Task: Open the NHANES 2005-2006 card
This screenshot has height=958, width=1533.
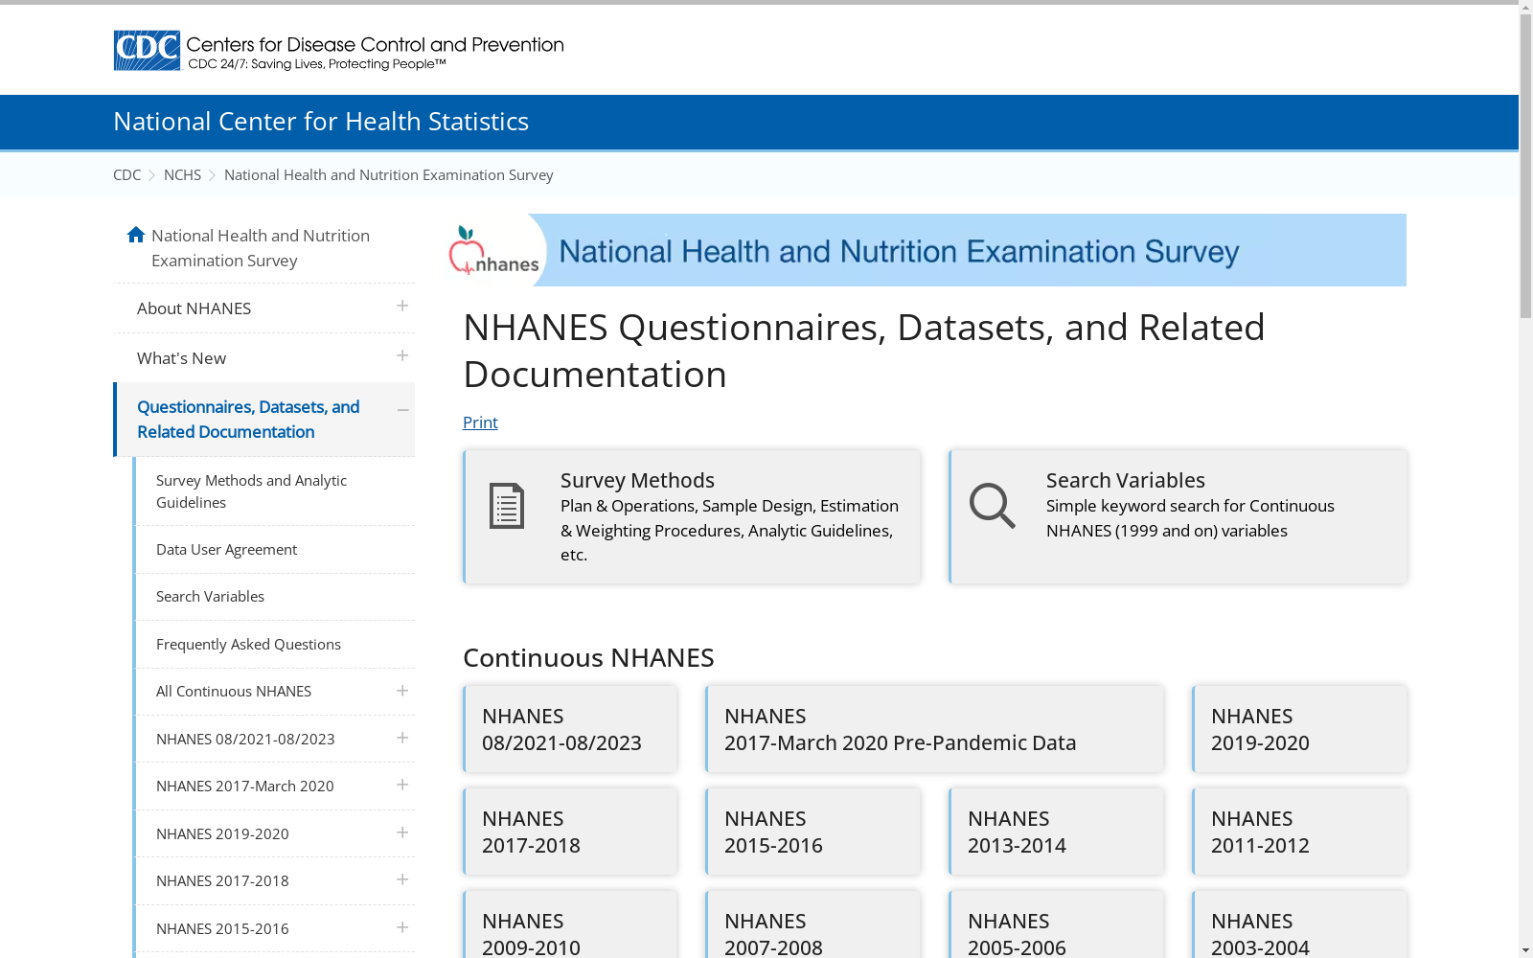Action: click(1056, 924)
